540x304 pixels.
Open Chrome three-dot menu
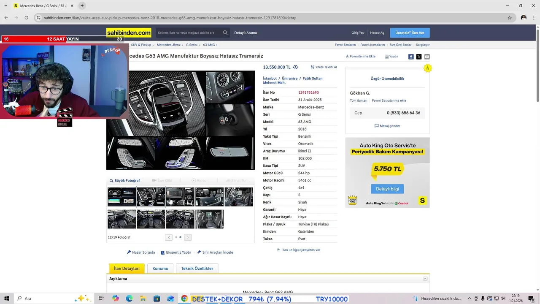coord(534,18)
